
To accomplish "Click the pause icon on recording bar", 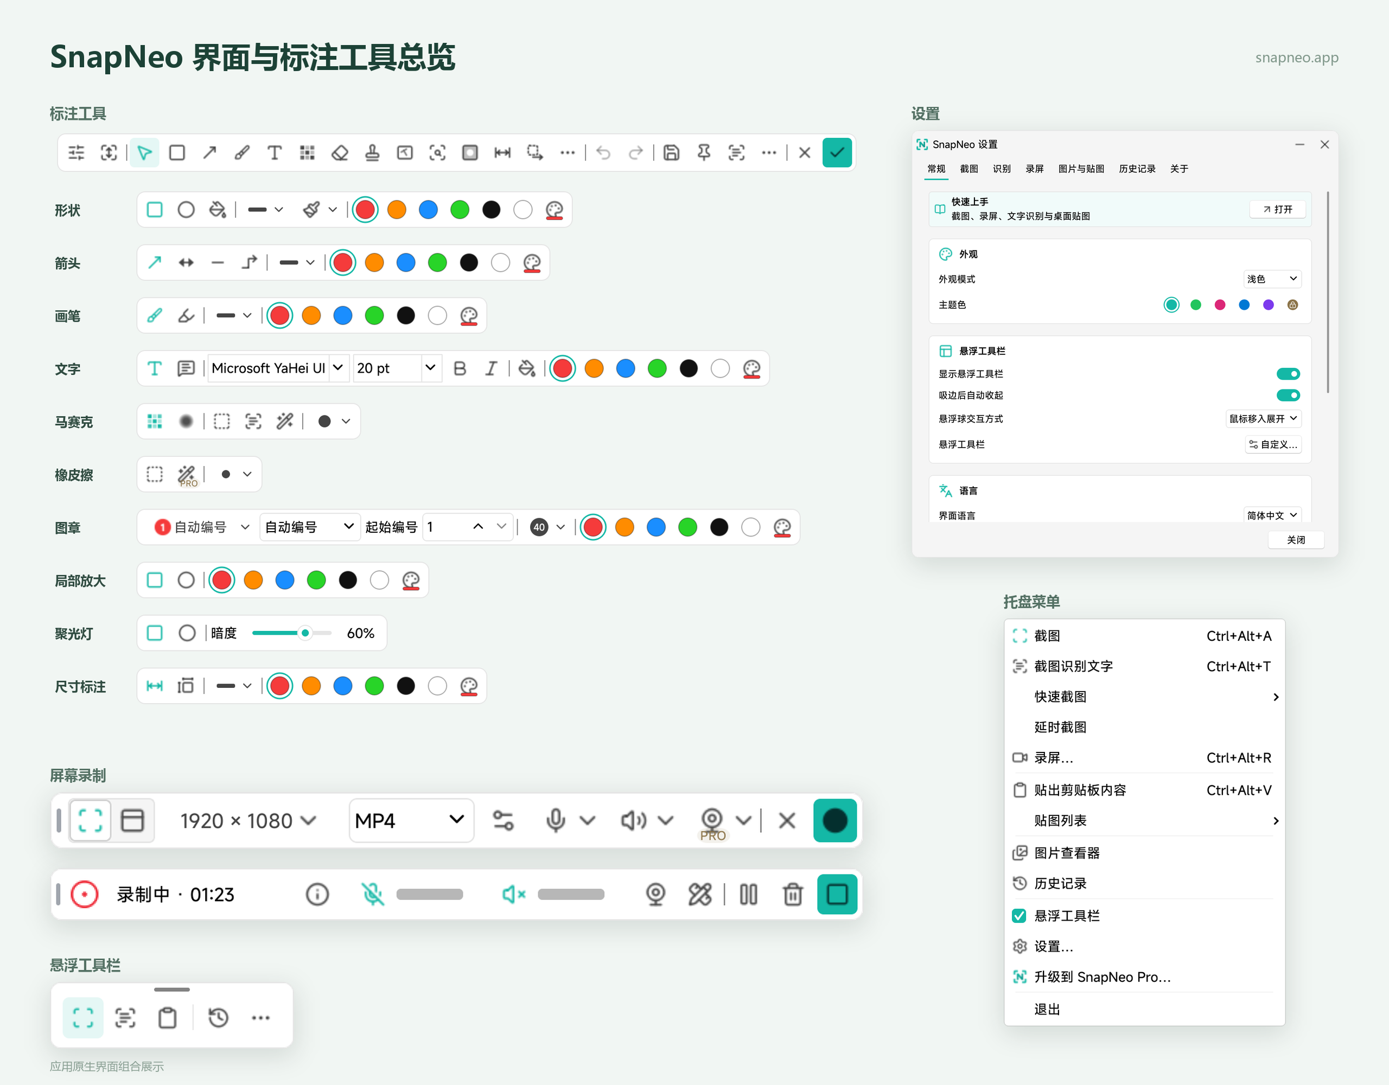I will pyautogui.click(x=749, y=894).
